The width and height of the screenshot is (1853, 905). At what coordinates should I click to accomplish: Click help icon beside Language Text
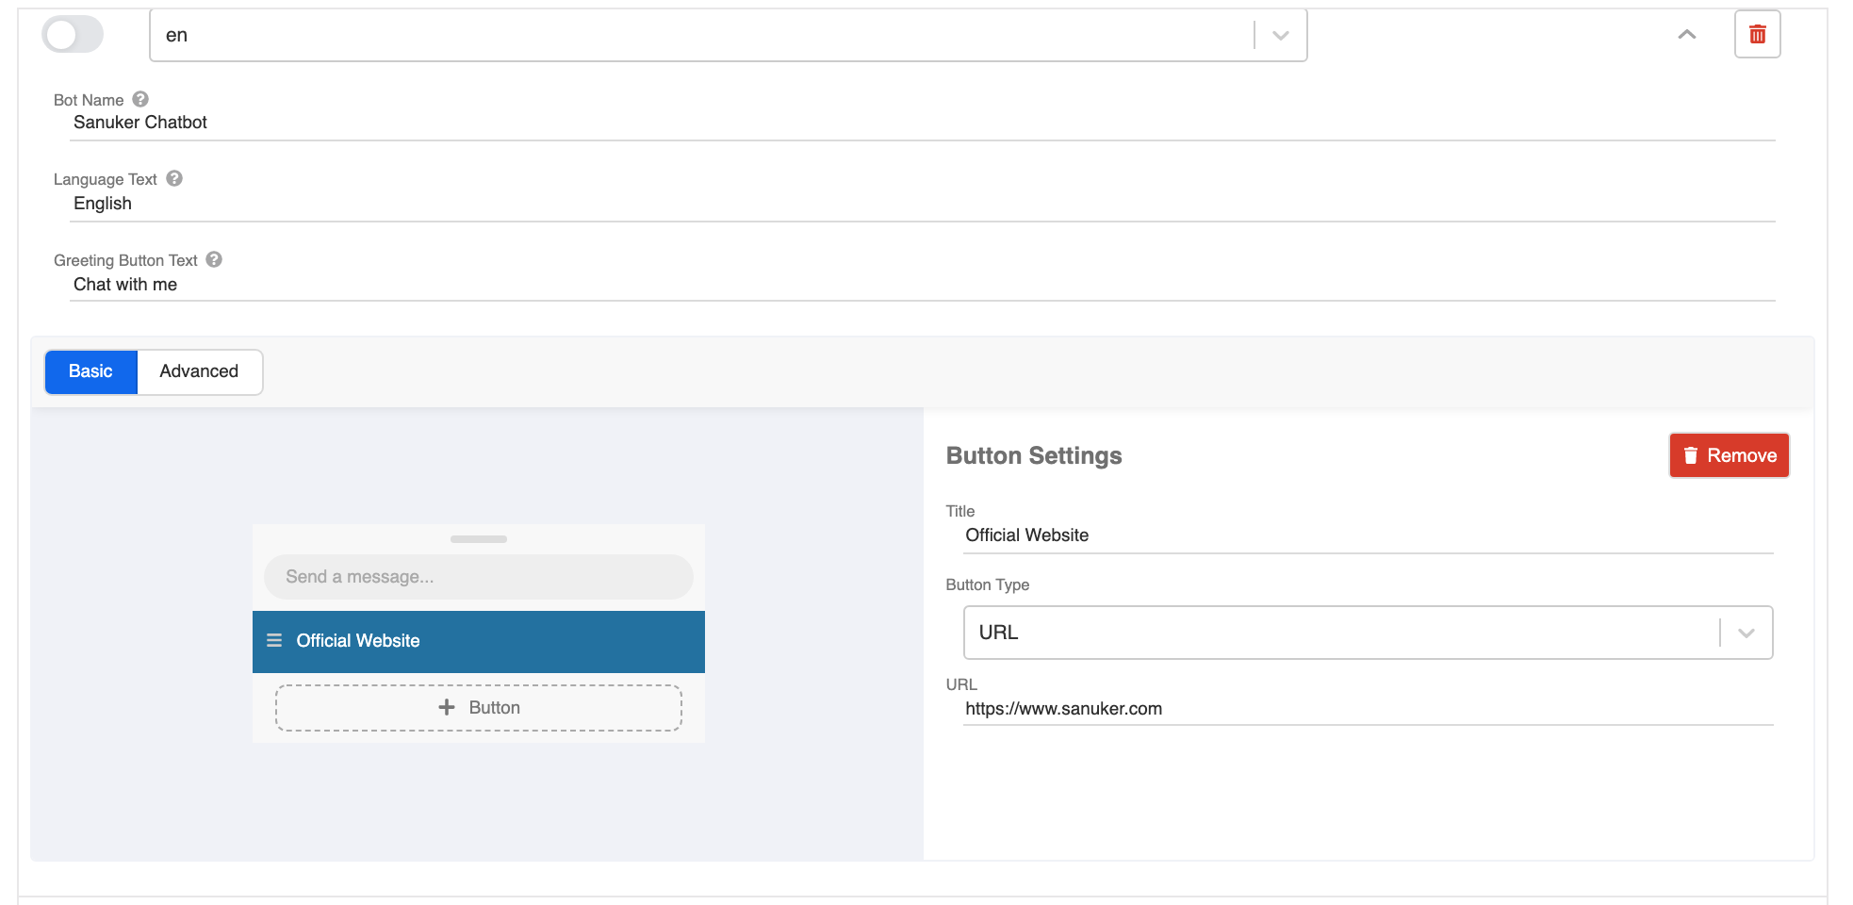174,178
